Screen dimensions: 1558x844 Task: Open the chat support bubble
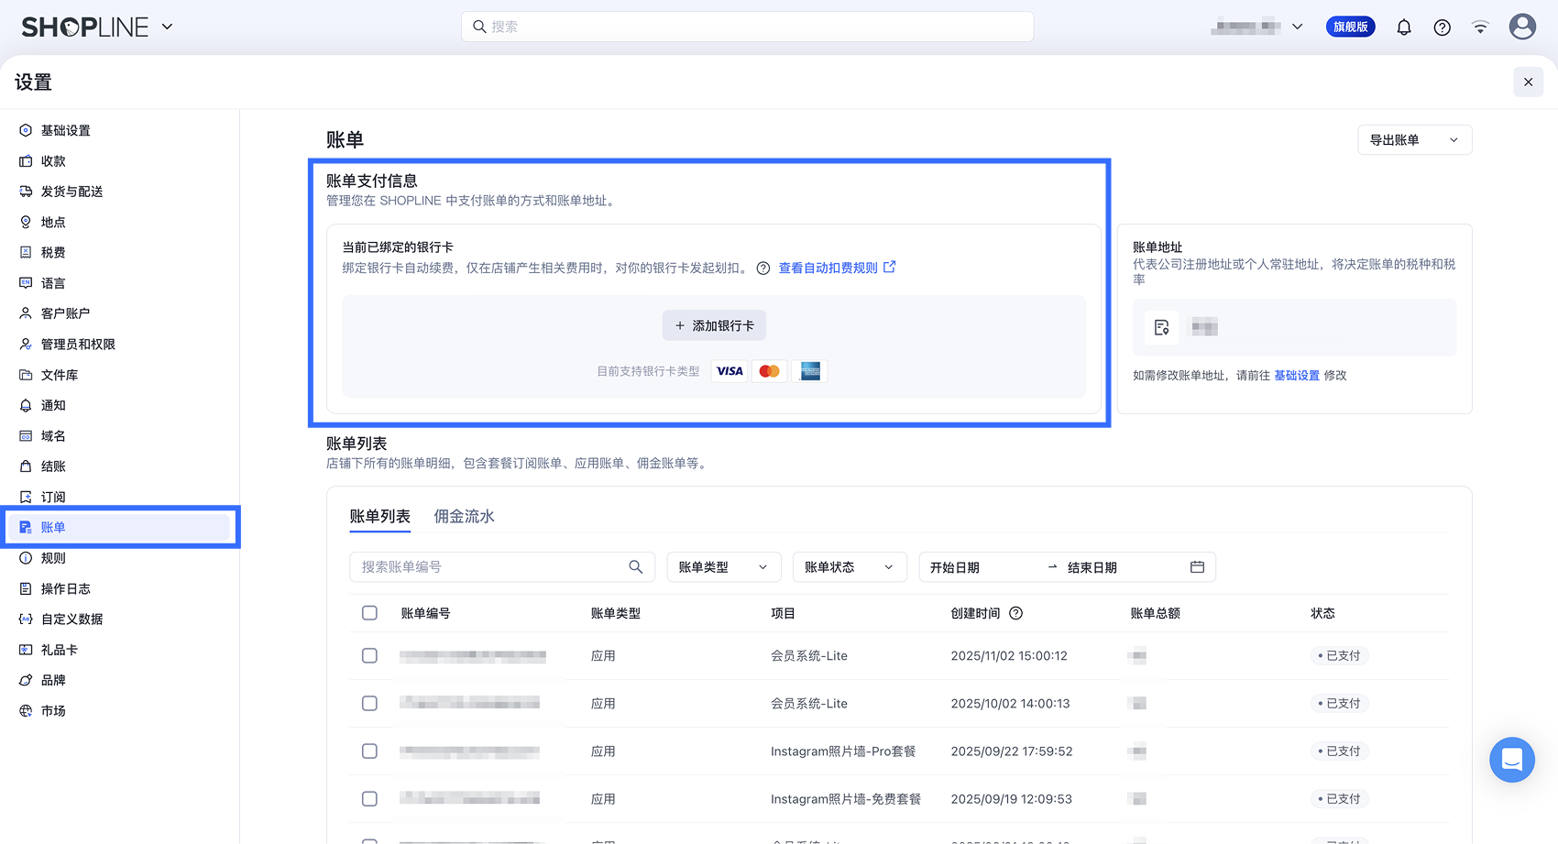(1511, 760)
